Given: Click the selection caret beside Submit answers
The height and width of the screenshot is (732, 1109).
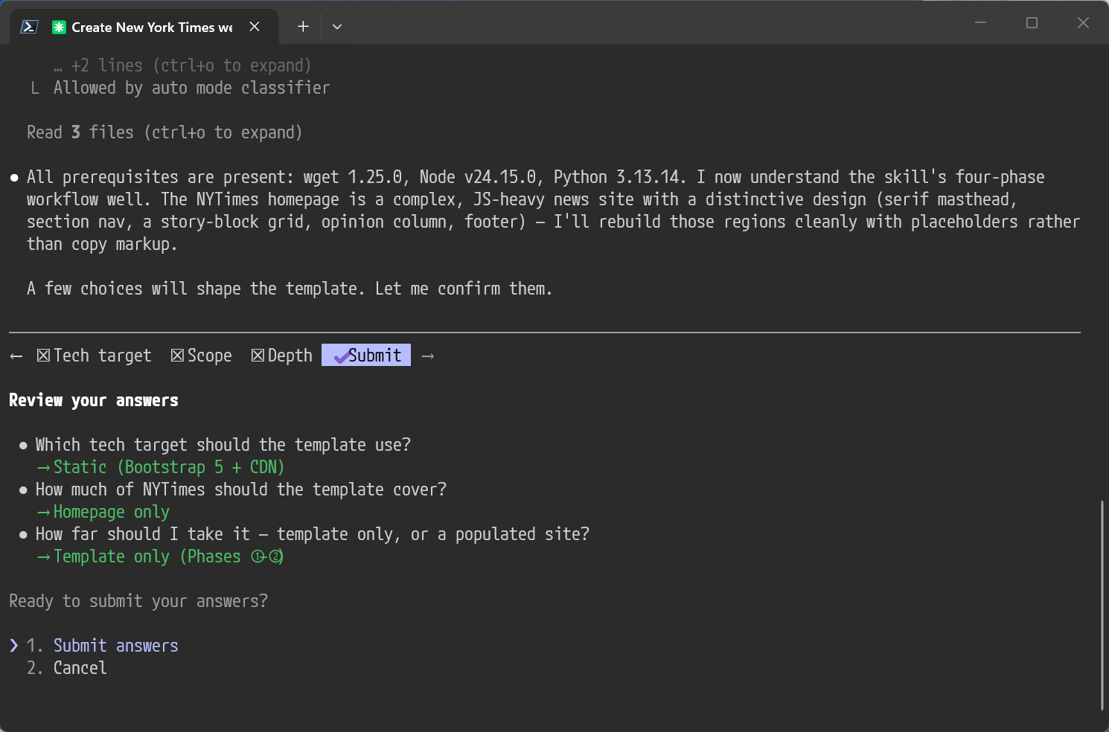Looking at the screenshot, I should point(14,645).
